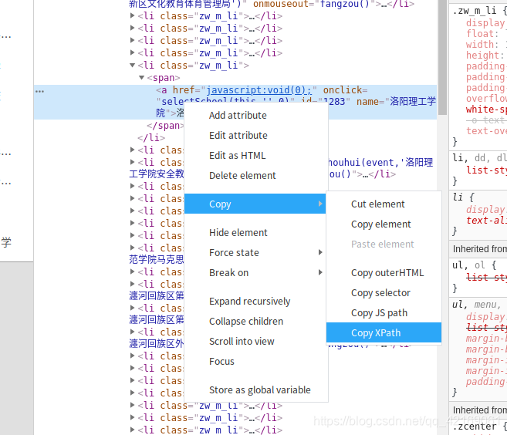This screenshot has height=435, width=507.
Task: Choose Expand recursively
Action: point(249,302)
